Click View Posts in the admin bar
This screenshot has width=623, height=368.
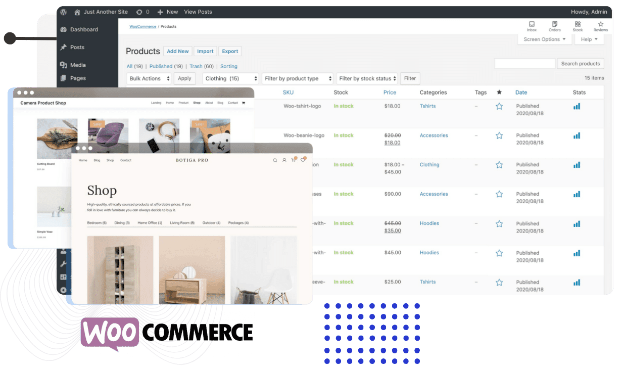[198, 12]
